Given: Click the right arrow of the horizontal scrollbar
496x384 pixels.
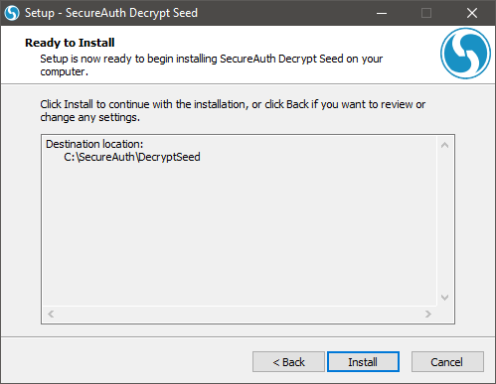Looking at the screenshot, I should pyautogui.click(x=428, y=314).
